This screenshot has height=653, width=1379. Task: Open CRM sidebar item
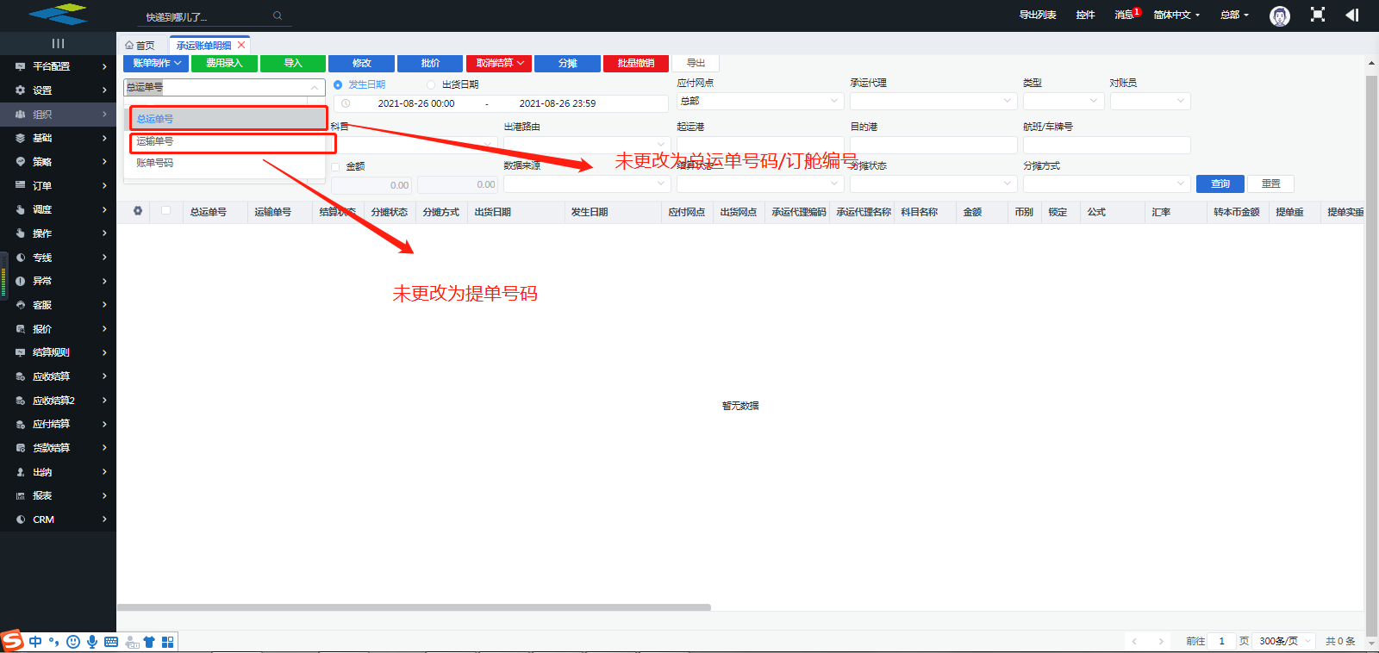(58, 519)
